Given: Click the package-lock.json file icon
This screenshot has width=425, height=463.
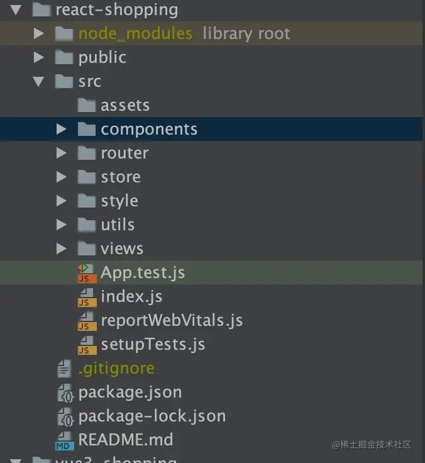Looking at the screenshot, I should click(65, 416).
